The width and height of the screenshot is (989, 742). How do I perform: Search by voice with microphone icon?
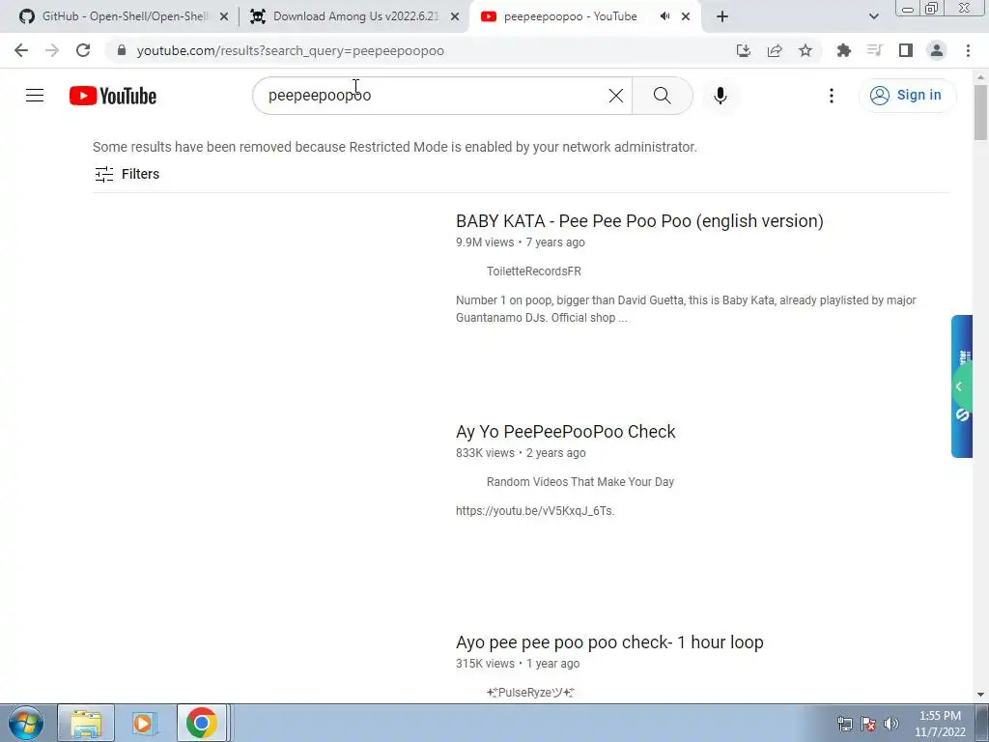point(721,96)
